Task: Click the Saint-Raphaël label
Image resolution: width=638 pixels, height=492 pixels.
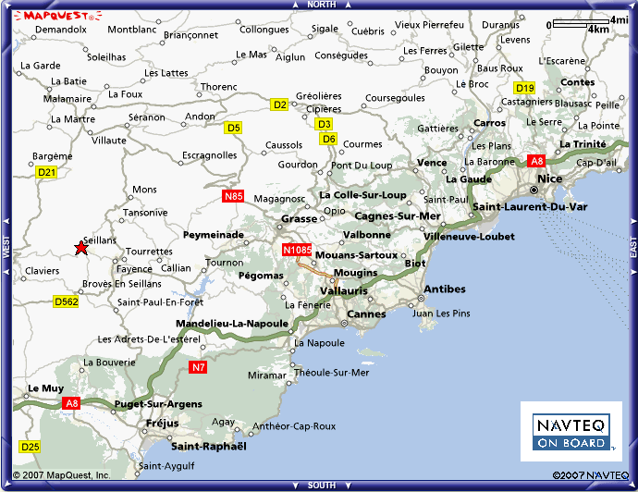Action: click(209, 446)
